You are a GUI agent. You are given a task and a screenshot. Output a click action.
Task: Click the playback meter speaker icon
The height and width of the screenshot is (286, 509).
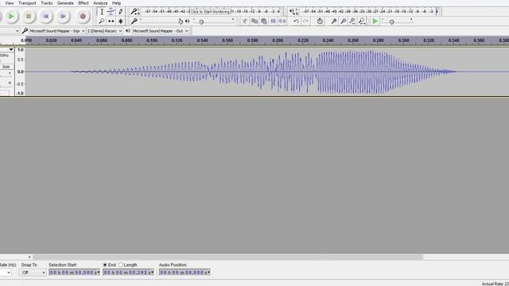(292, 12)
